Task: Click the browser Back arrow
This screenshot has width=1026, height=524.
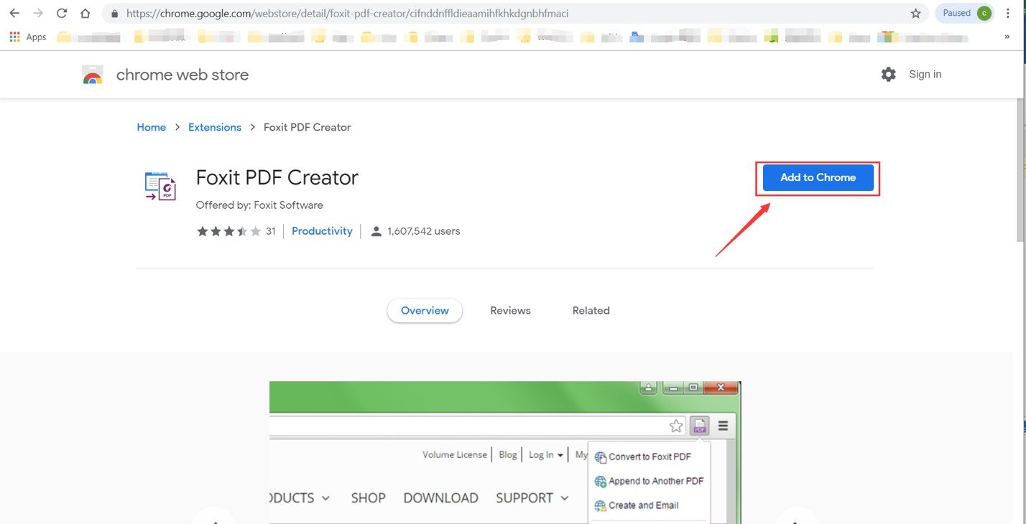Action: [14, 13]
